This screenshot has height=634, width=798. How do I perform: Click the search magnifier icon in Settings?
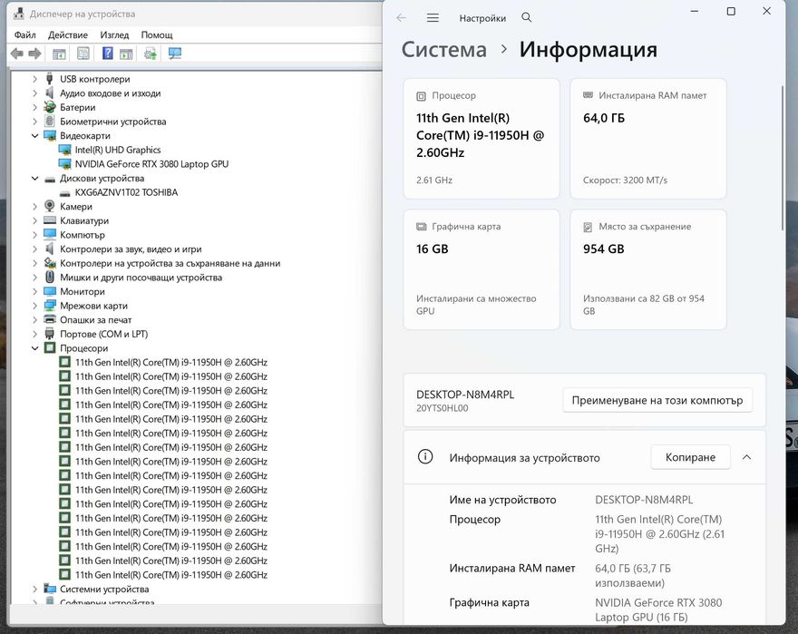(x=527, y=18)
